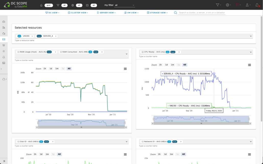The image size is (263, 164).
Task: Focus the cluster, server, VM search field
Action: pos(202,13)
